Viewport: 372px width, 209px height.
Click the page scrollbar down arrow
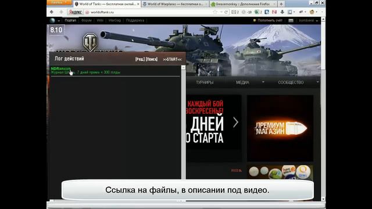(x=323, y=199)
